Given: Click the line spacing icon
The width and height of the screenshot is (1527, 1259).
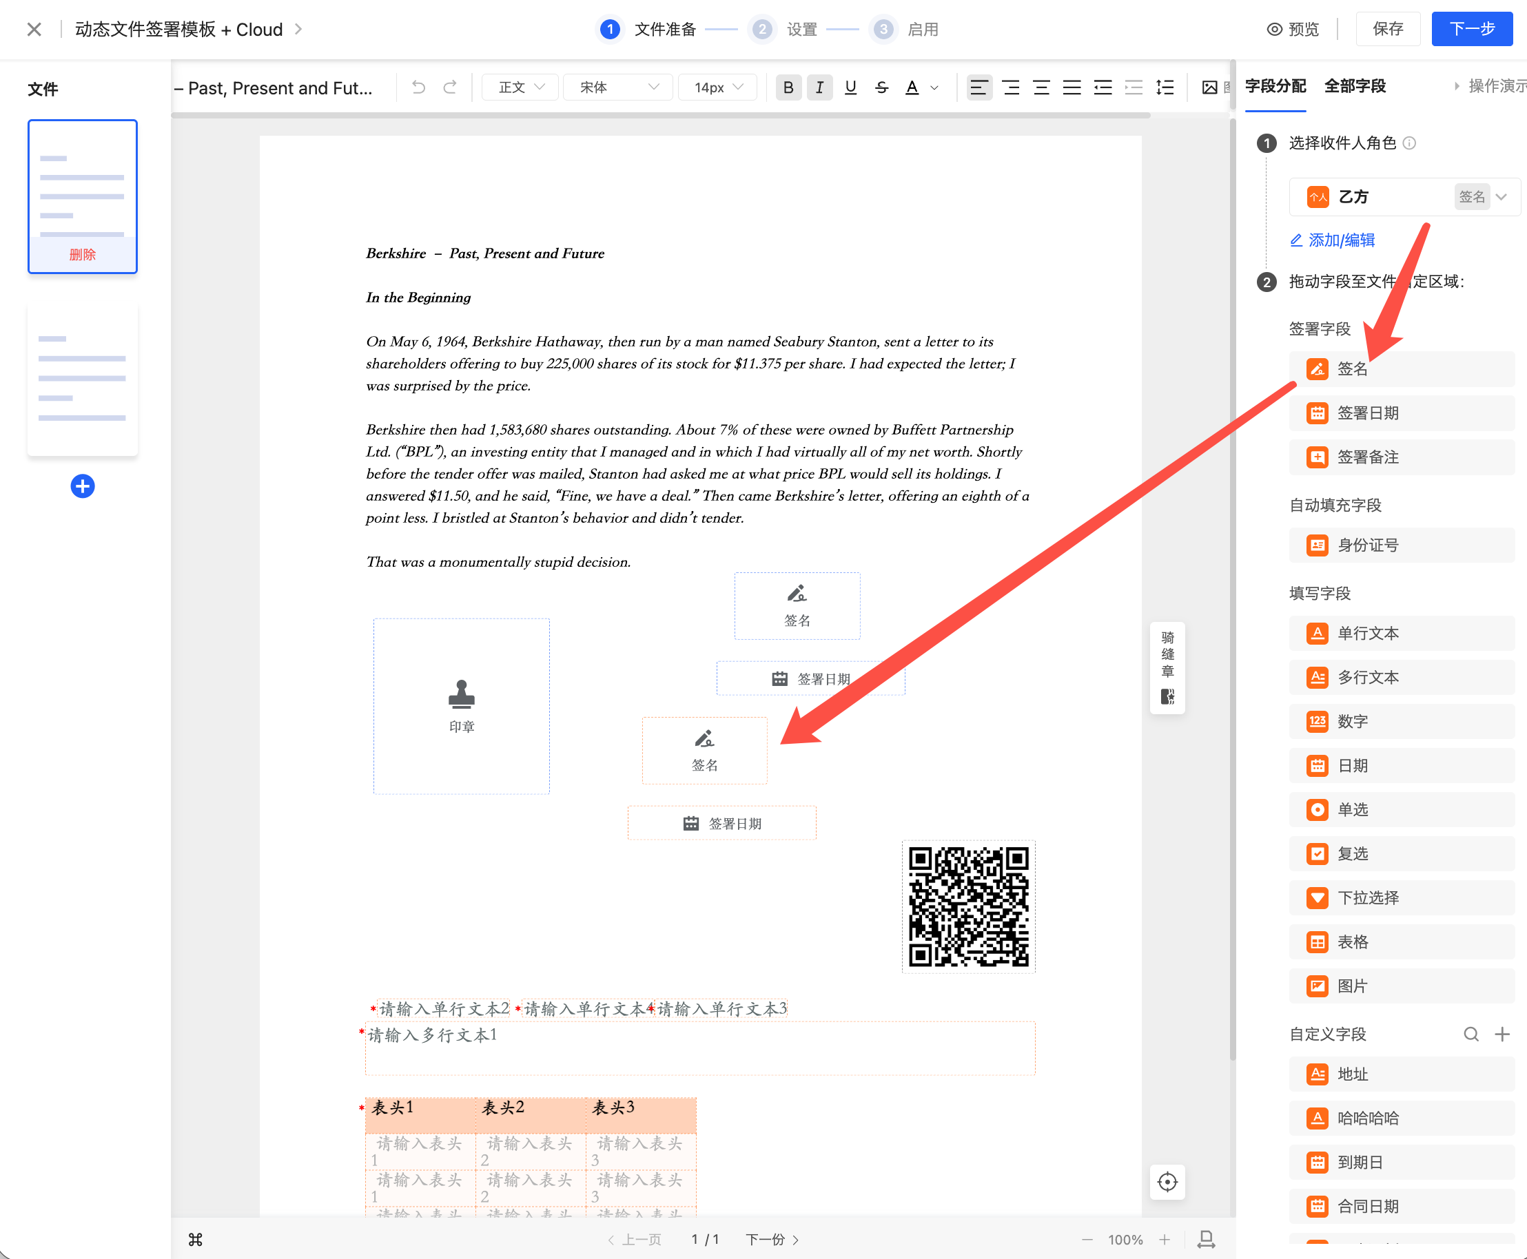Looking at the screenshot, I should tap(1165, 87).
